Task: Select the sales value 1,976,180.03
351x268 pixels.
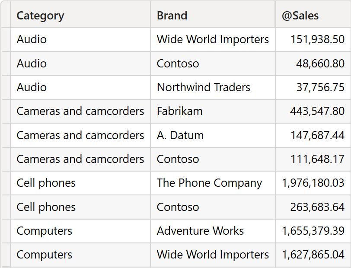Action: 313,183
